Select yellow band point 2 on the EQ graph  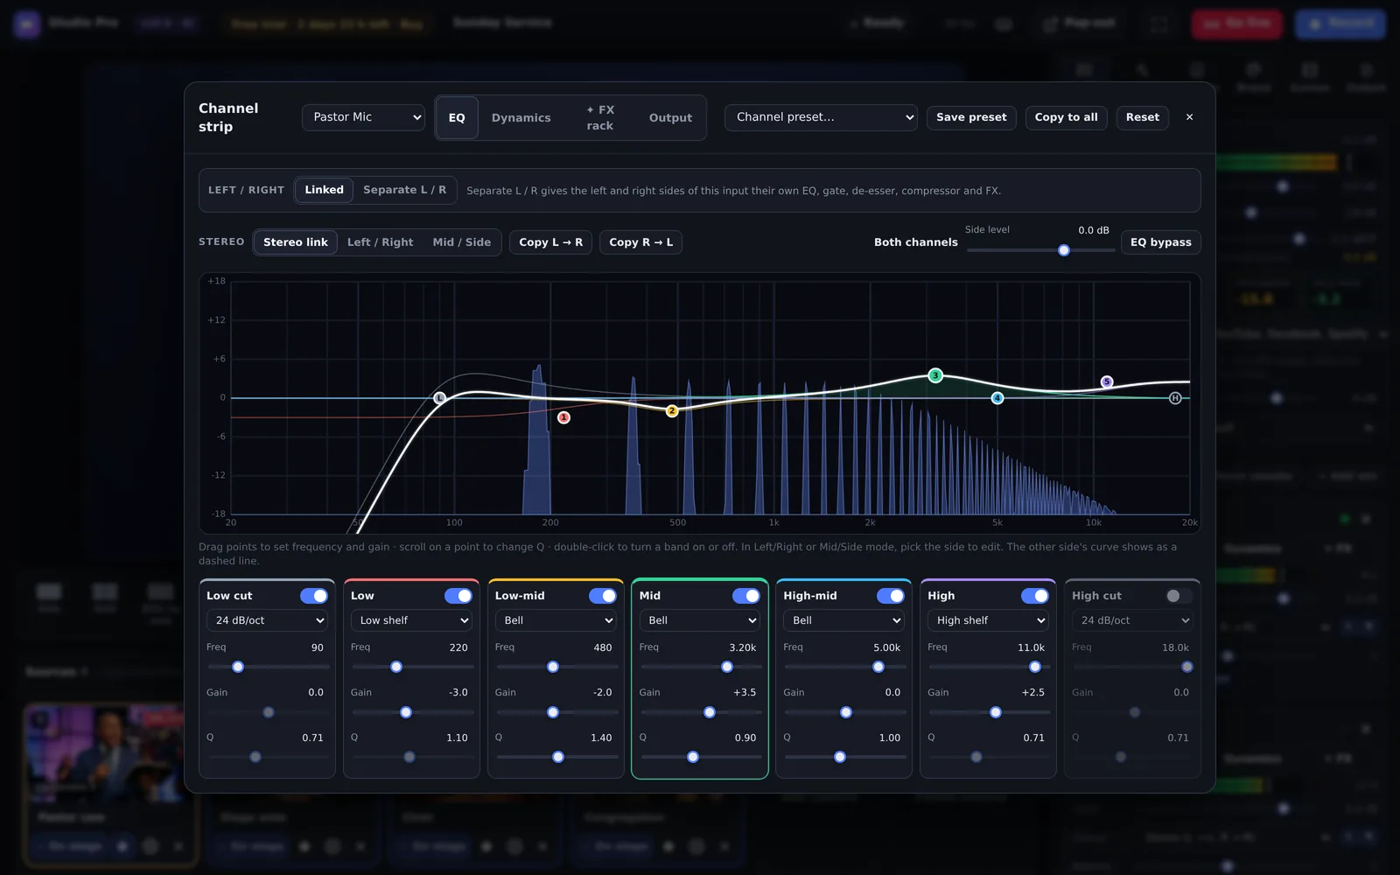[672, 410]
